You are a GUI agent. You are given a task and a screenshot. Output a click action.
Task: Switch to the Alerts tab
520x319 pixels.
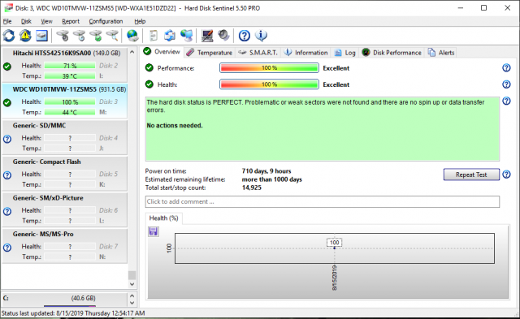coord(441,53)
